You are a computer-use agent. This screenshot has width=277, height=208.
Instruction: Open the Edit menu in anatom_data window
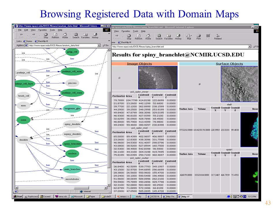click(x=26, y=30)
